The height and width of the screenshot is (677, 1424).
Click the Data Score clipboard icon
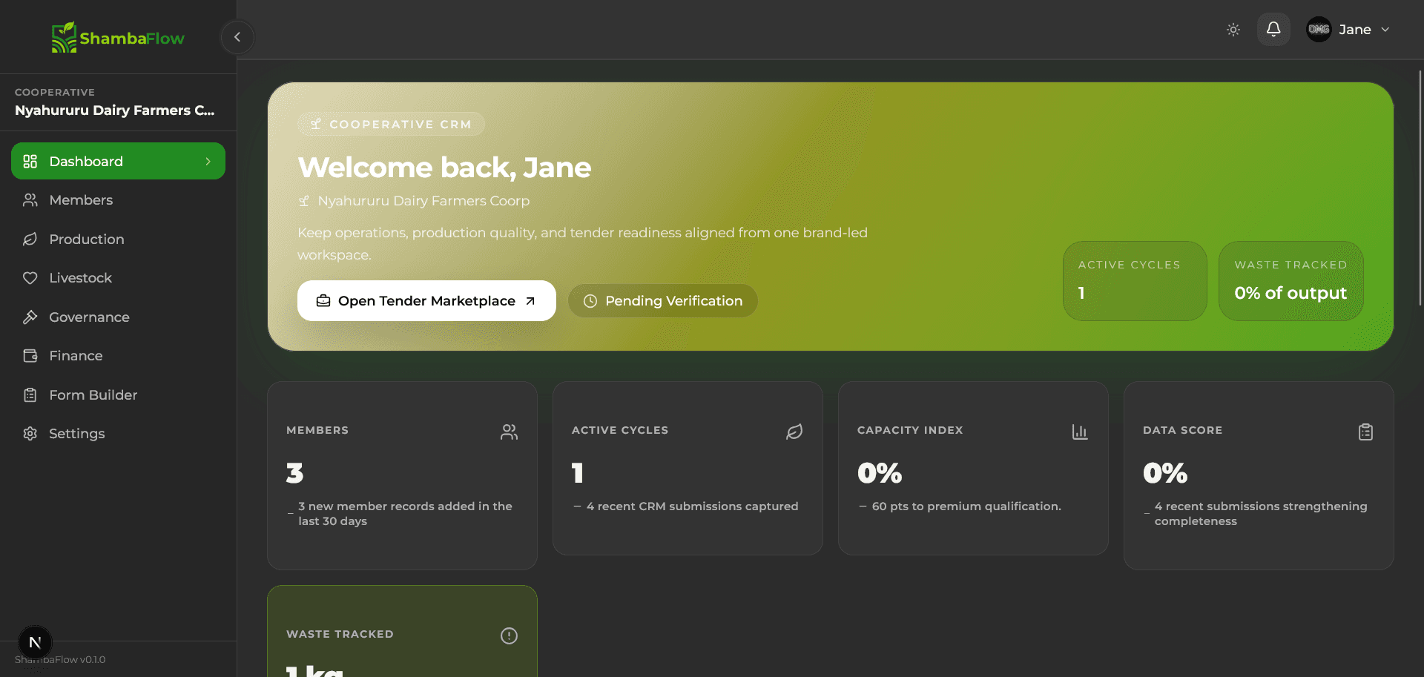(1365, 432)
